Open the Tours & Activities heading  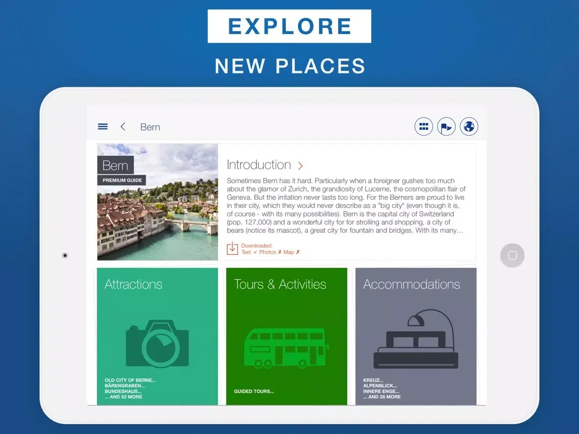pos(280,284)
